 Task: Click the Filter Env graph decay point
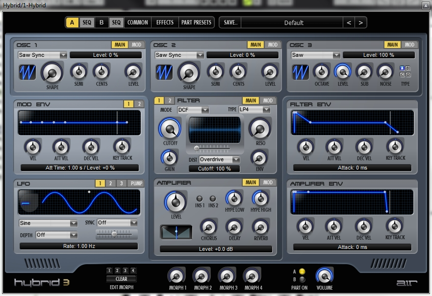tap(310, 122)
